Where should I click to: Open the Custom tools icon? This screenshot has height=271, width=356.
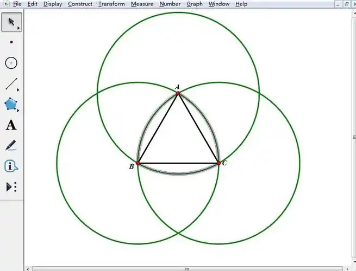(11, 186)
